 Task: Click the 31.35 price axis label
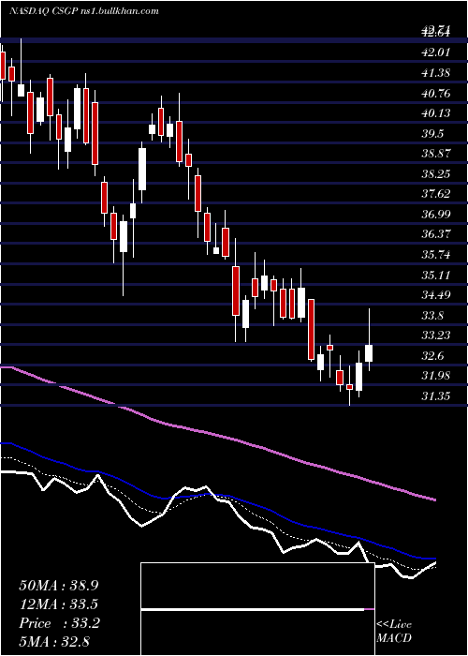pos(436,395)
